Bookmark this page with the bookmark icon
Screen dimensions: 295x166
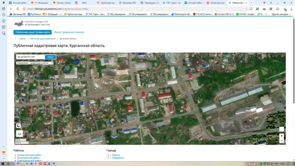click(x=251, y=9)
